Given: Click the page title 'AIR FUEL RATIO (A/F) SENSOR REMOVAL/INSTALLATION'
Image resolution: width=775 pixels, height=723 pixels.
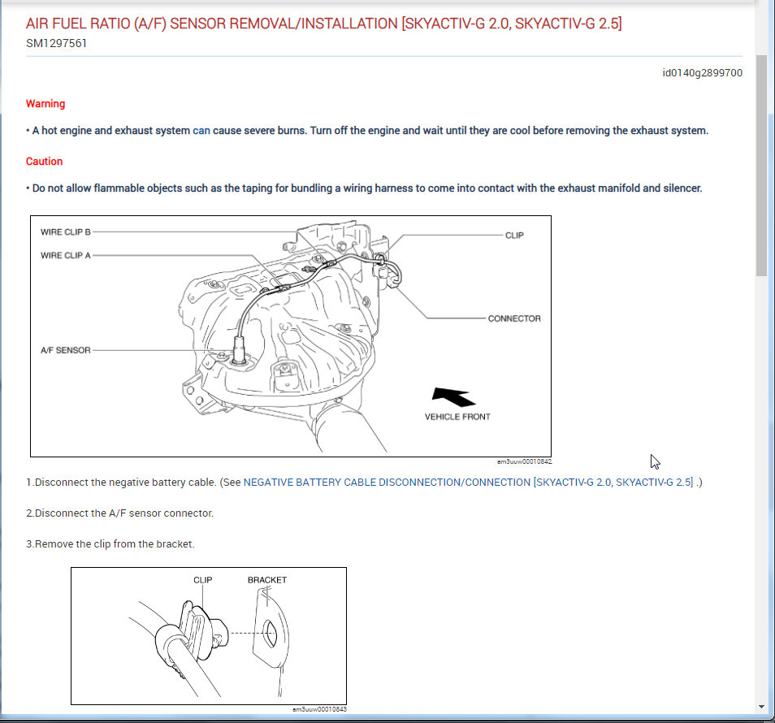Looking at the screenshot, I should coord(324,24).
